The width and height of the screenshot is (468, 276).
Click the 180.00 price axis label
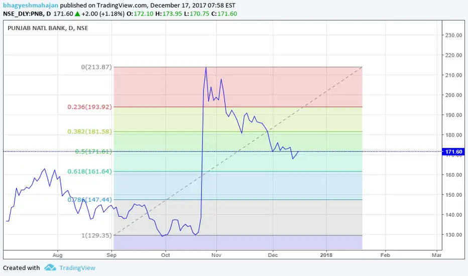[x=453, y=135]
